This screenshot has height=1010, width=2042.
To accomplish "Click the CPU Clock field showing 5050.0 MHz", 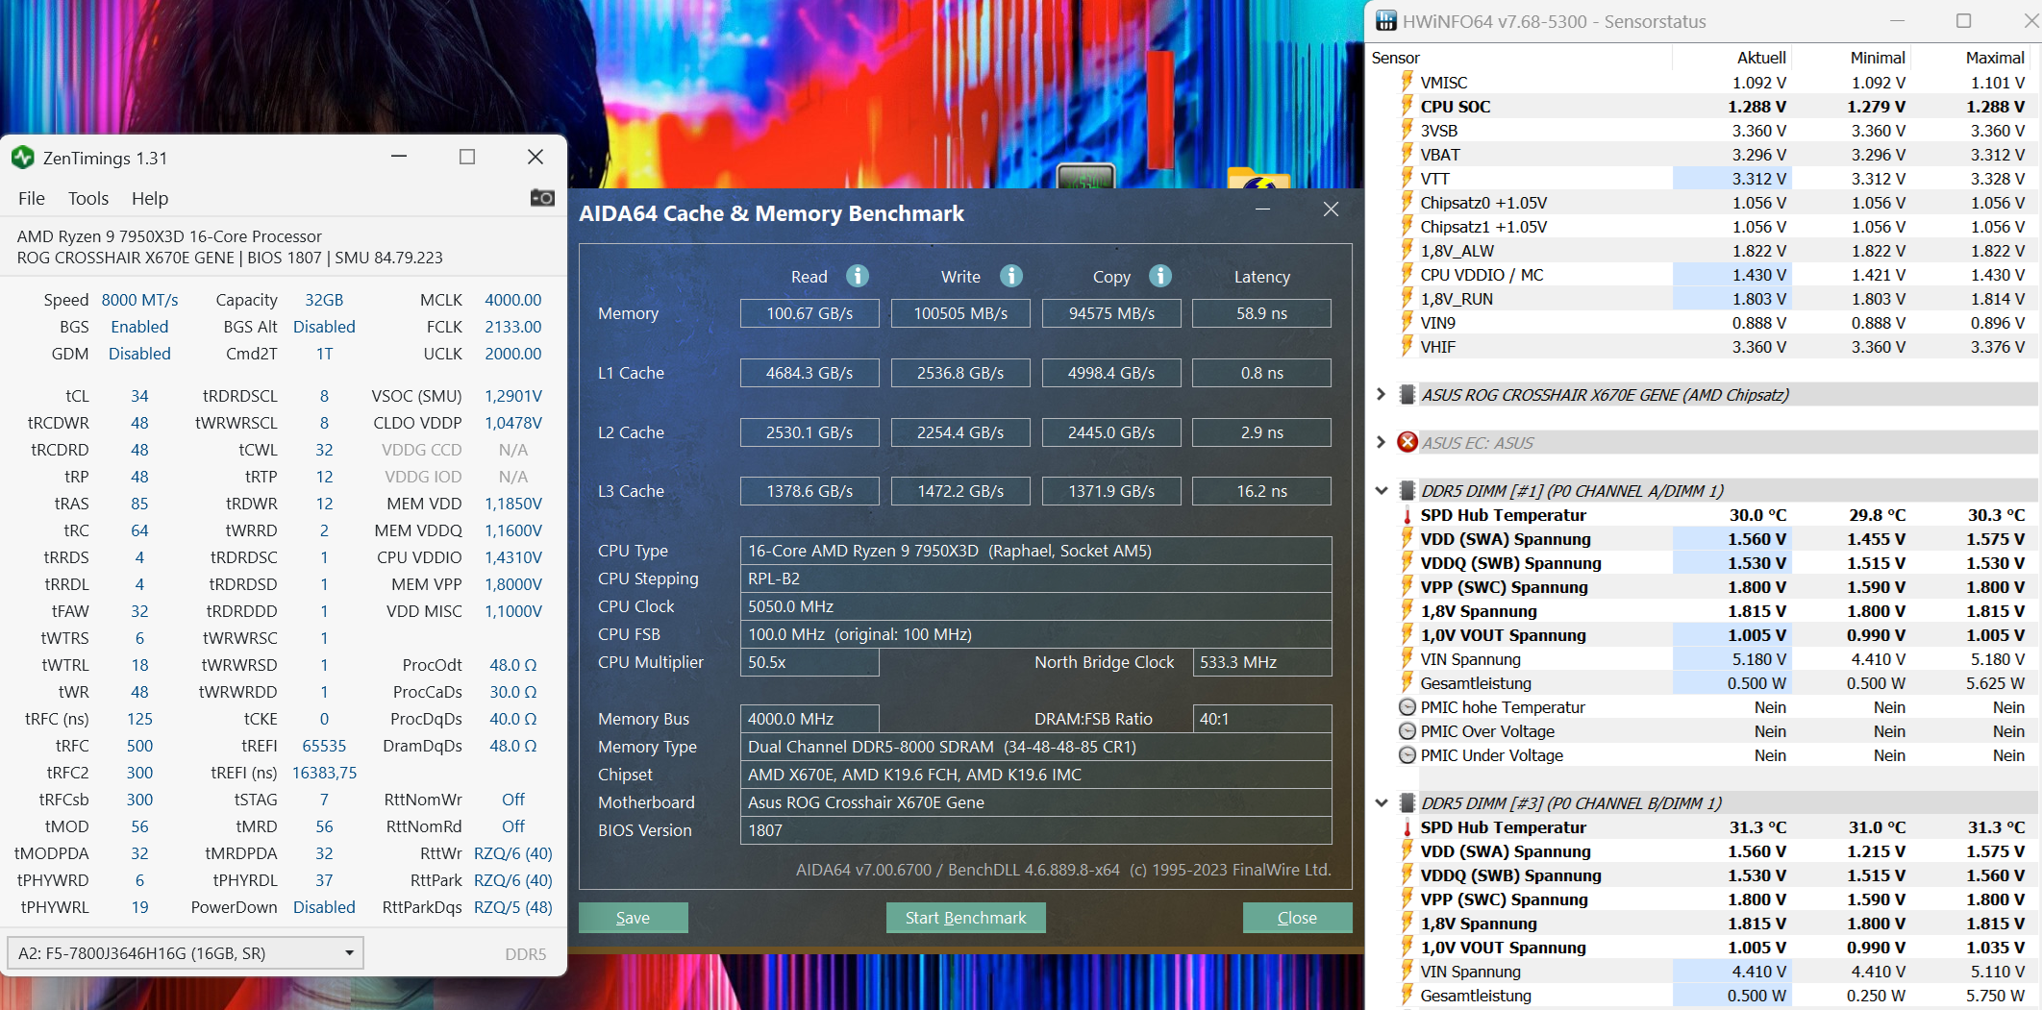I will click(1035, 606).
